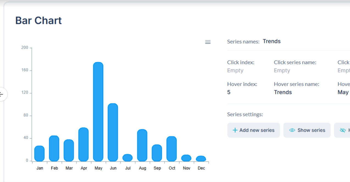The width and height of the screenshot is (350, 182).
Task: Click the Jun bar in chart
Action: pos(113,132)
